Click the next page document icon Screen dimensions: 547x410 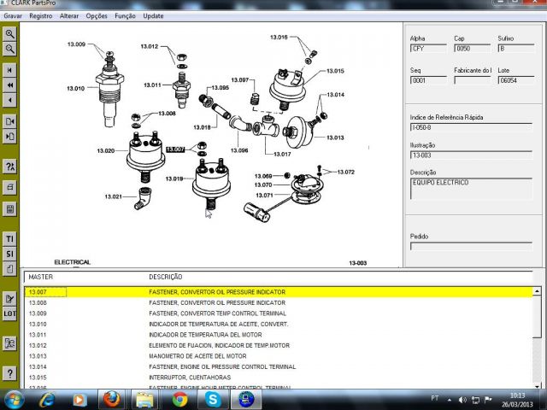(9, 137)
